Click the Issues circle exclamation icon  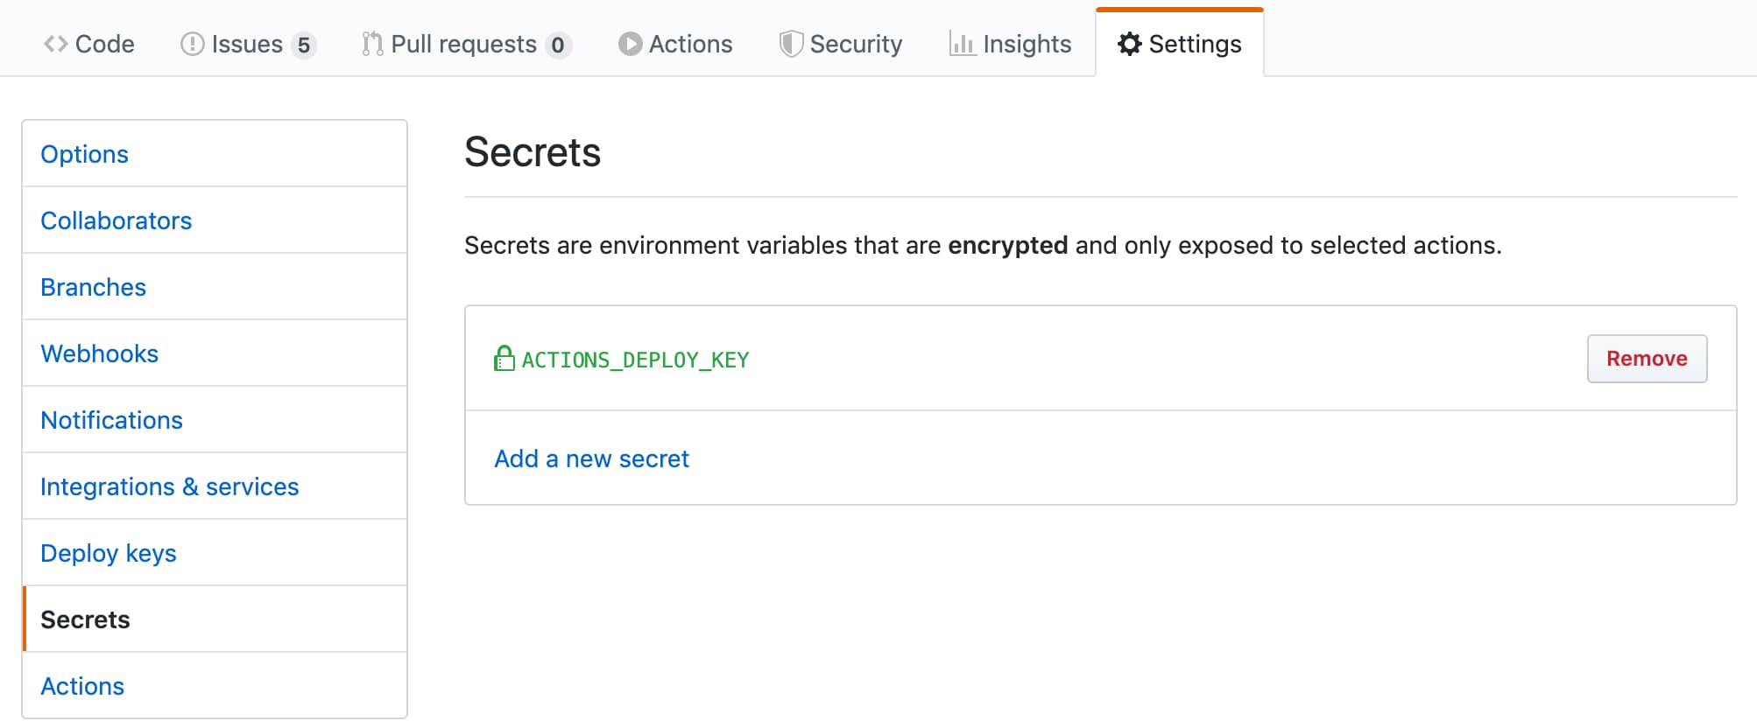pyautogui.click(x=192, y=44)
